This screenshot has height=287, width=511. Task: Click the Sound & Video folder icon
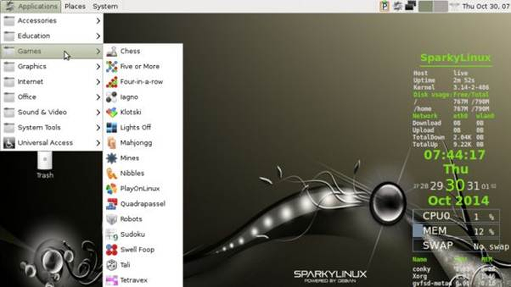(9, 112)
